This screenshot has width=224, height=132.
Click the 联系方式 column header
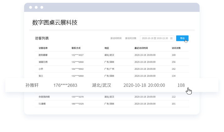(x=76, y=48)
